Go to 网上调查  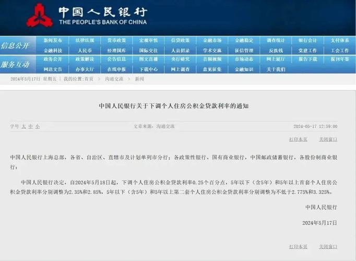180,69
